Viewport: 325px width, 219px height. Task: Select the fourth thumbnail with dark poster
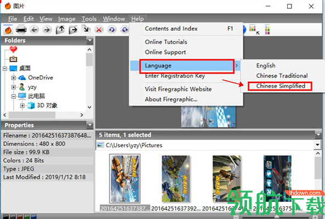(277, 178)
